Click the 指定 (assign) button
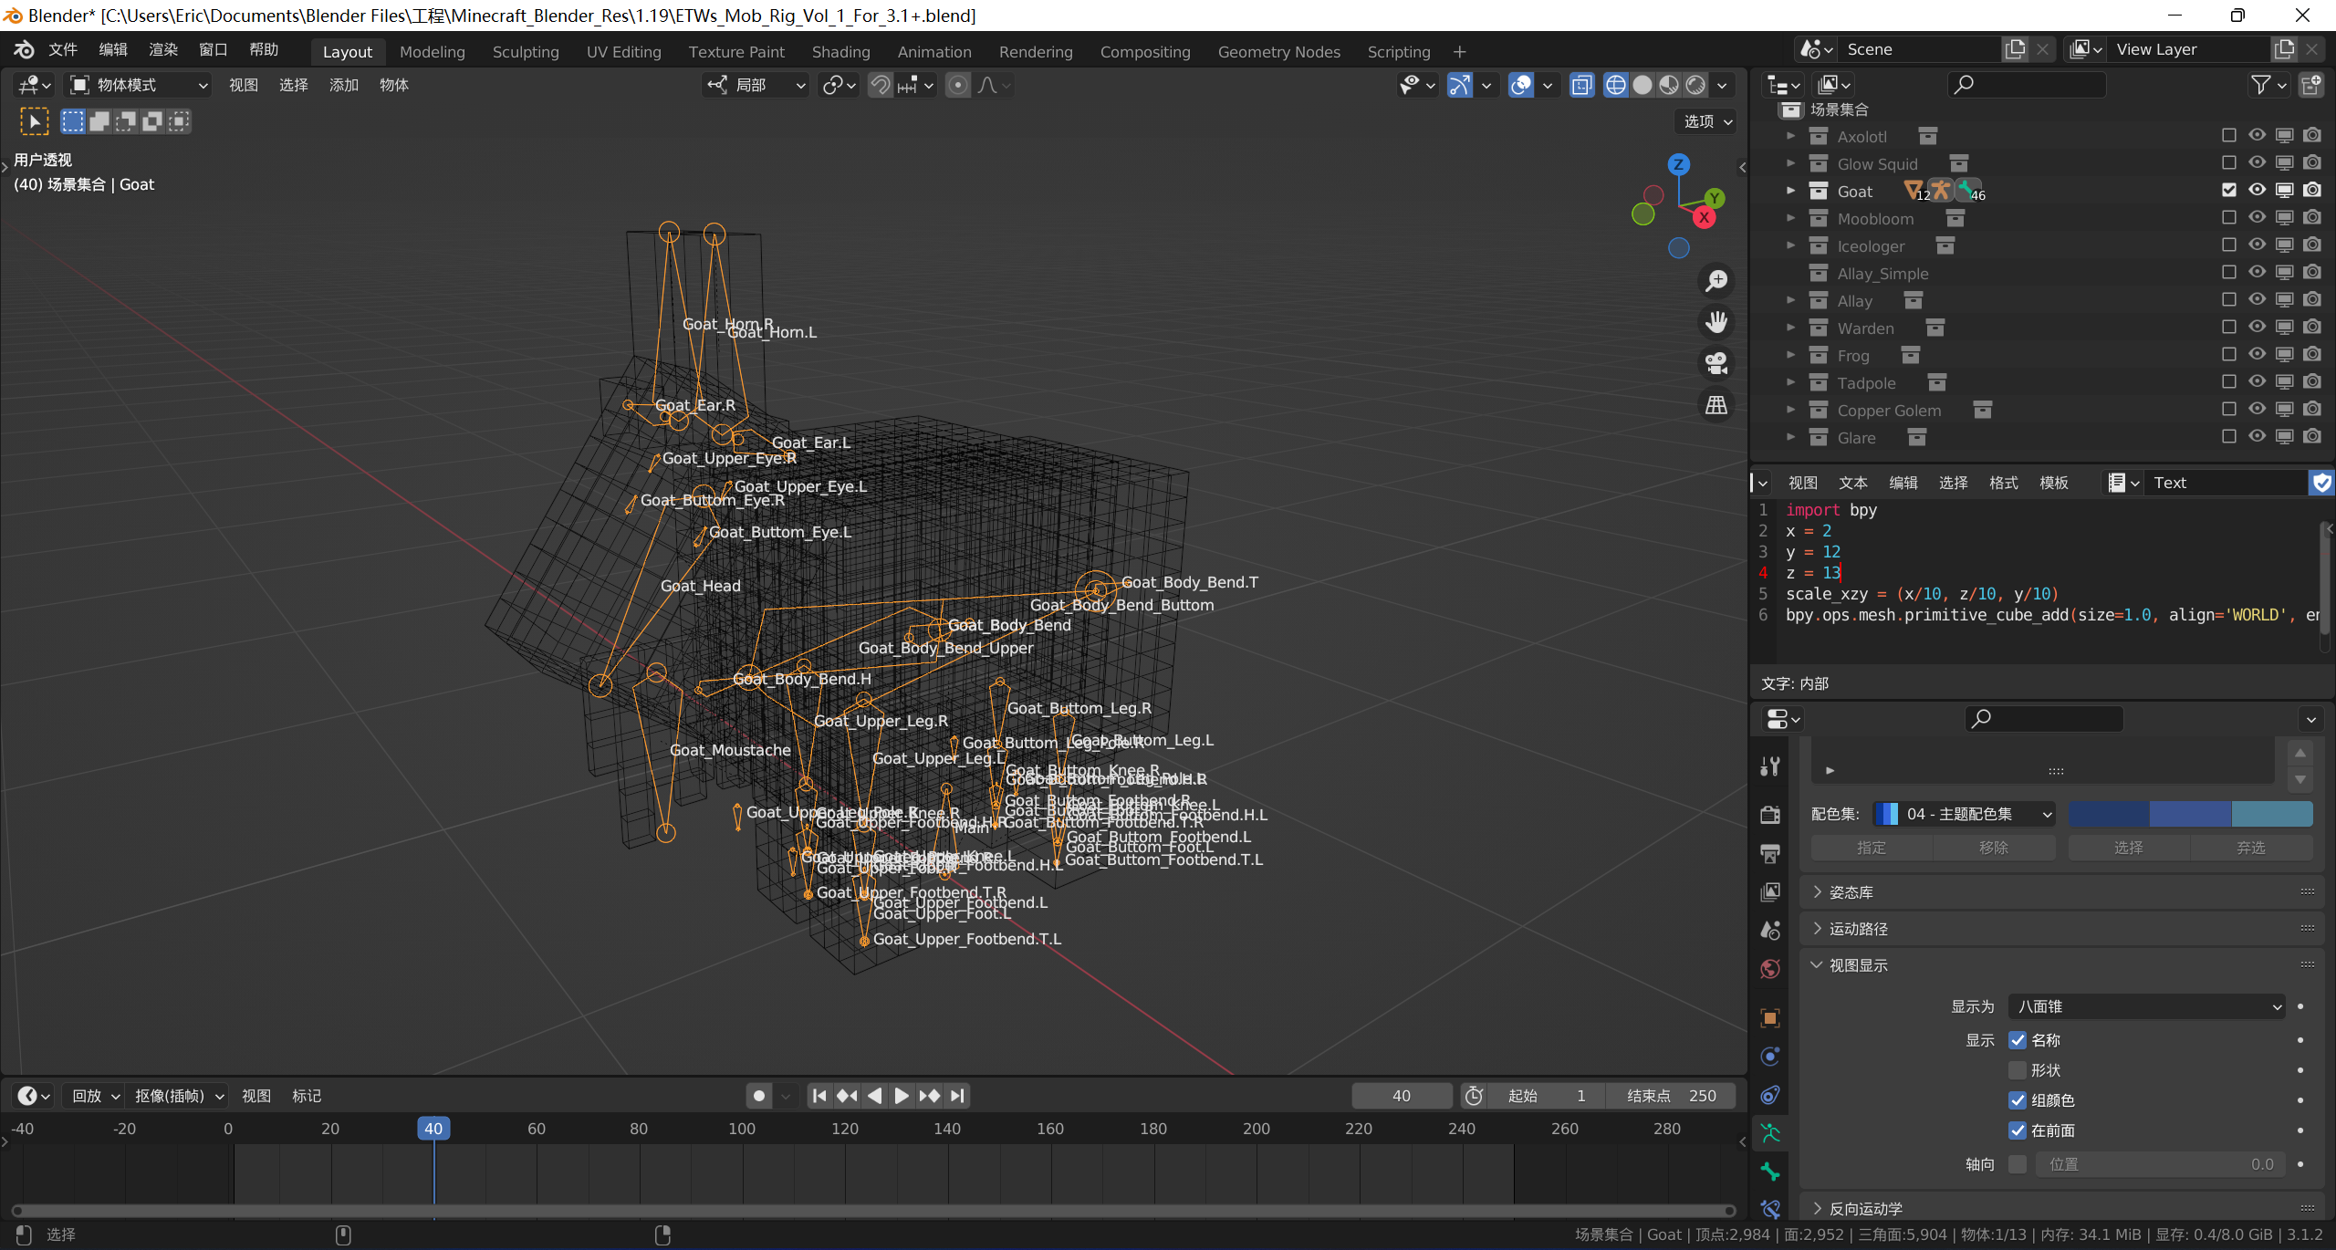The height and width of the screenshot is (1250, 2336). coord(1871,848)
